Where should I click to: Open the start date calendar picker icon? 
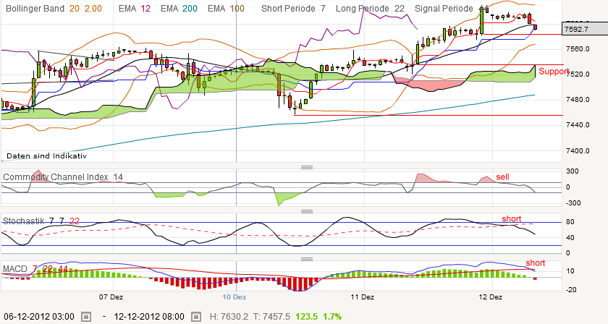click(x=86, y=317)
